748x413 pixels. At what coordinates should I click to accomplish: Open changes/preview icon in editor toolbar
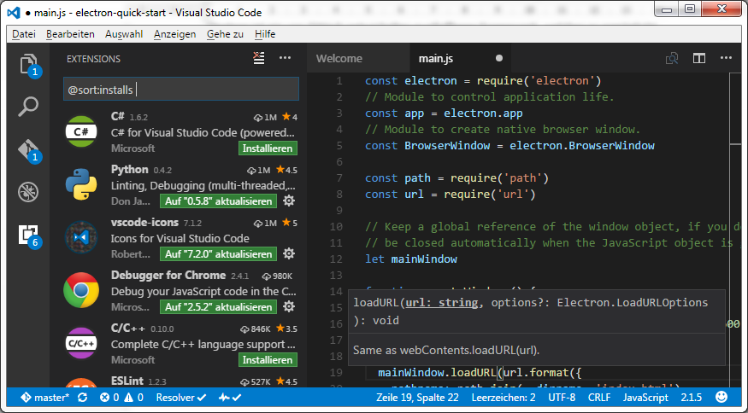pos(672,58)
